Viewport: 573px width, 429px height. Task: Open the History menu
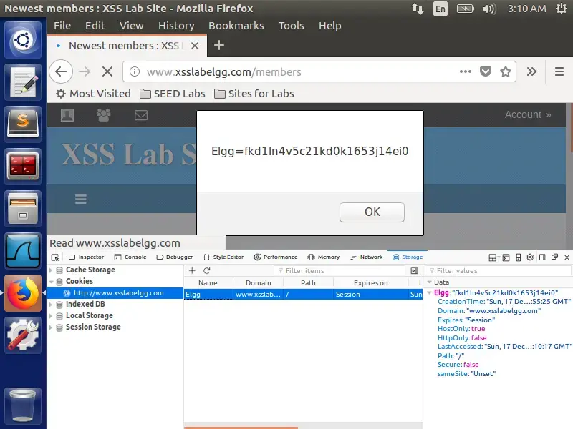176,26
